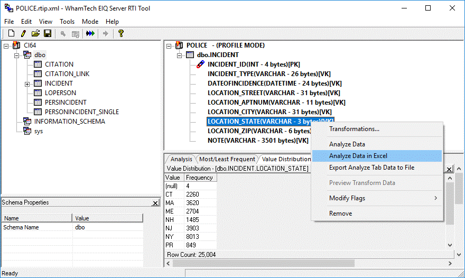This screenshot has height=278, width=465.
Task: Select the LOCATION_CITY column node
Action: point(269,112)
